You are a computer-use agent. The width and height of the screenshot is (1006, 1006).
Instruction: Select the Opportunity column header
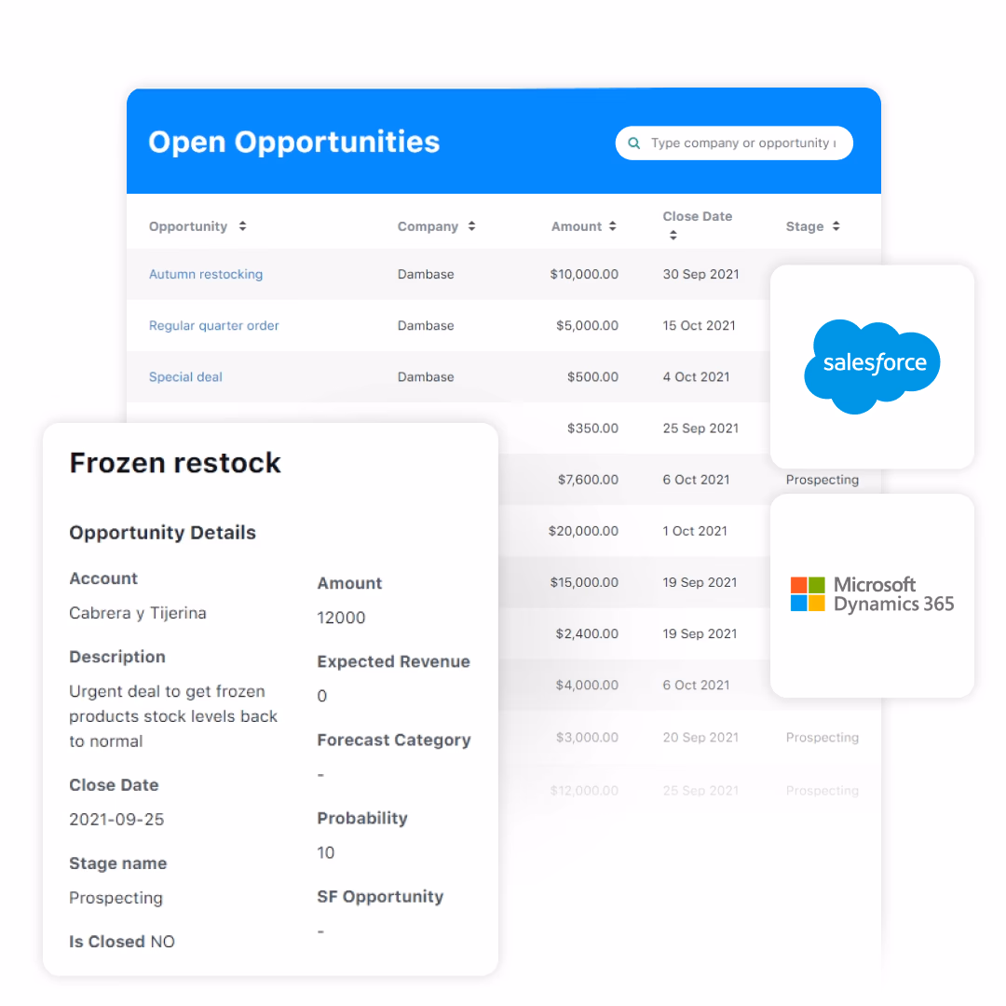187,225
